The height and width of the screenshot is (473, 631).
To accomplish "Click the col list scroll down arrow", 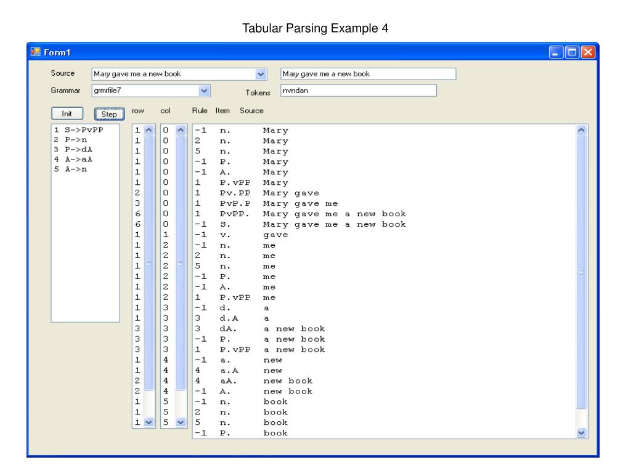I will pos(181,422).
